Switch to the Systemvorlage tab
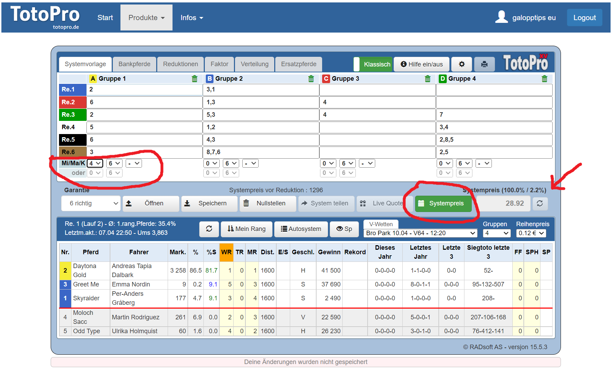613x372 pixels. (85, 64)
